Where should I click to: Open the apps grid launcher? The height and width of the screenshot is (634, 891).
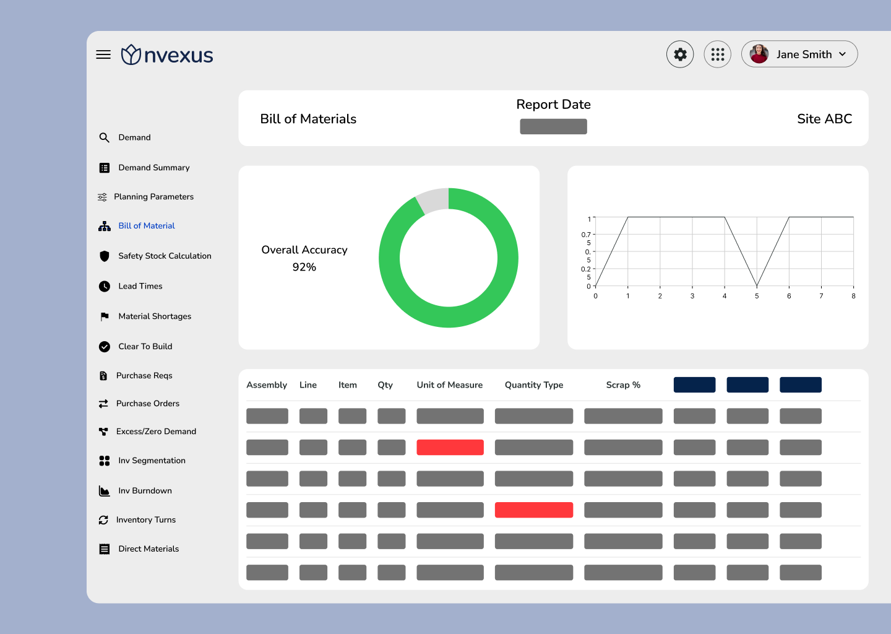point(718,54)
